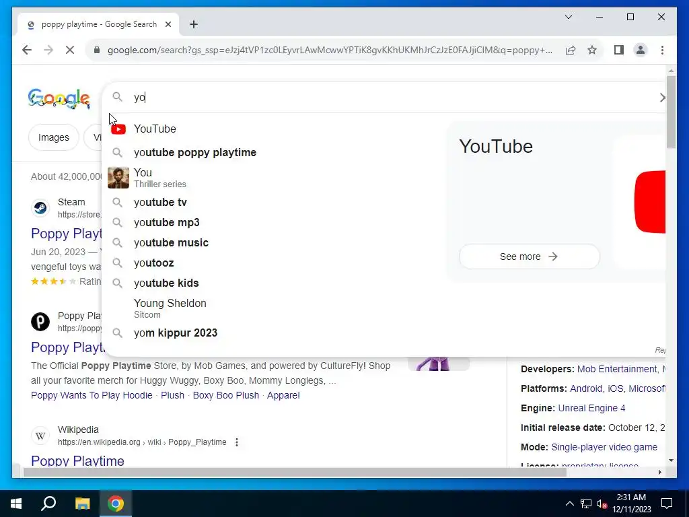This screenshot has height=517, width=689.
Task: Open the tab search chevron in the title bar
Action: [569, 17]
